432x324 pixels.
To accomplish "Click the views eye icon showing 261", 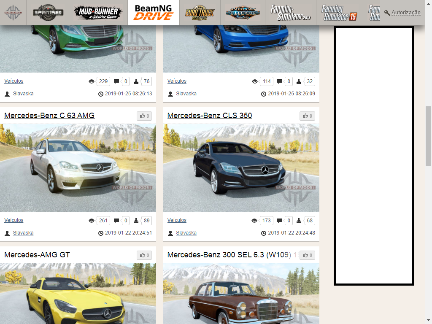I will (x=92, y=221).
